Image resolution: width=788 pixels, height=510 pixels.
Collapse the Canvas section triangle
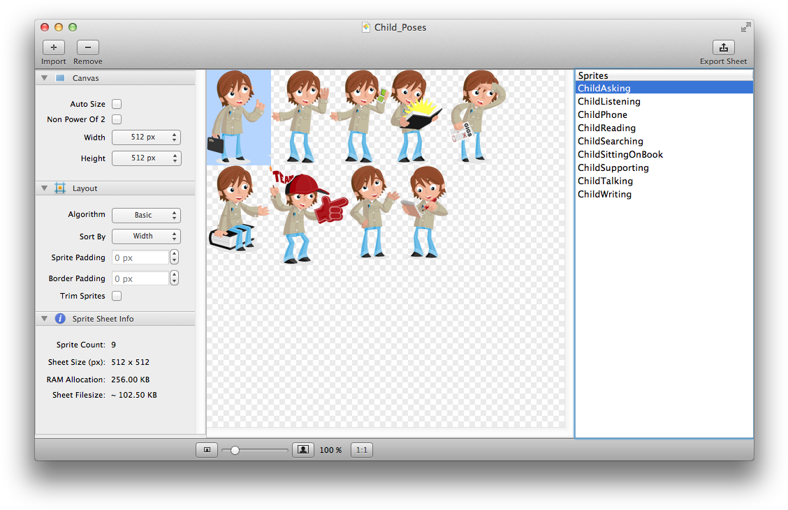tap(44, 78)
